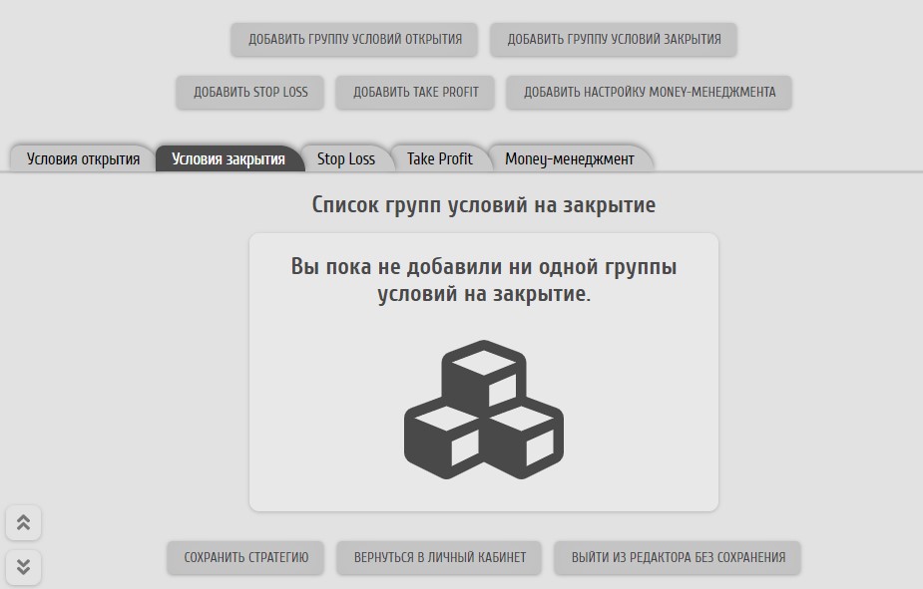
Task: Click the Добавить Take Profit button
Action: click(416, 92)
